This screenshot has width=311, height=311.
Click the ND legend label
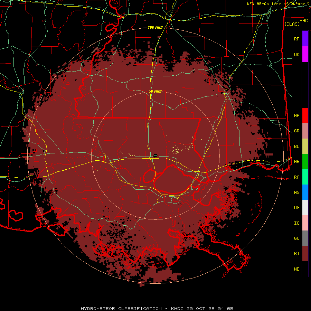297,269
